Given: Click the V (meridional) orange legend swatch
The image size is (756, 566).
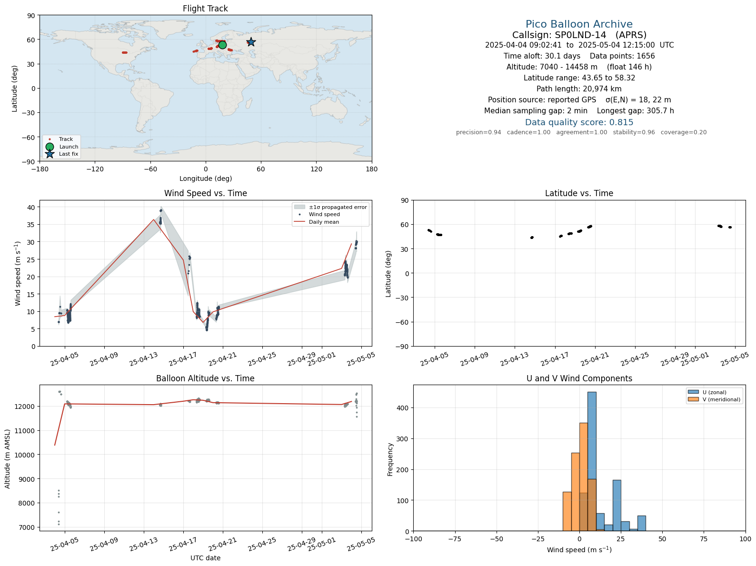Looking at the screenshot, I should 693,399.
